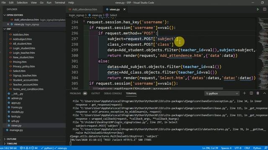The width and height of the screenshot is (268, 150).
Task: Close the views.py editor tab
Action: pos(124,9)
